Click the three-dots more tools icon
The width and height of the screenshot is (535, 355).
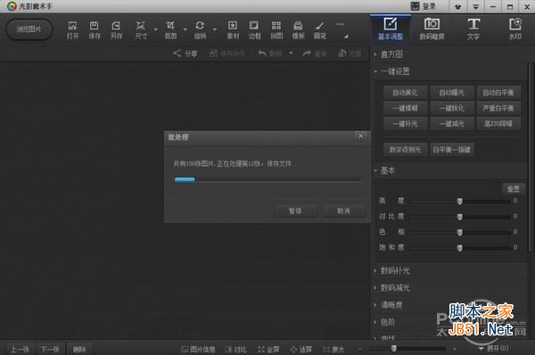pos(341,25)
